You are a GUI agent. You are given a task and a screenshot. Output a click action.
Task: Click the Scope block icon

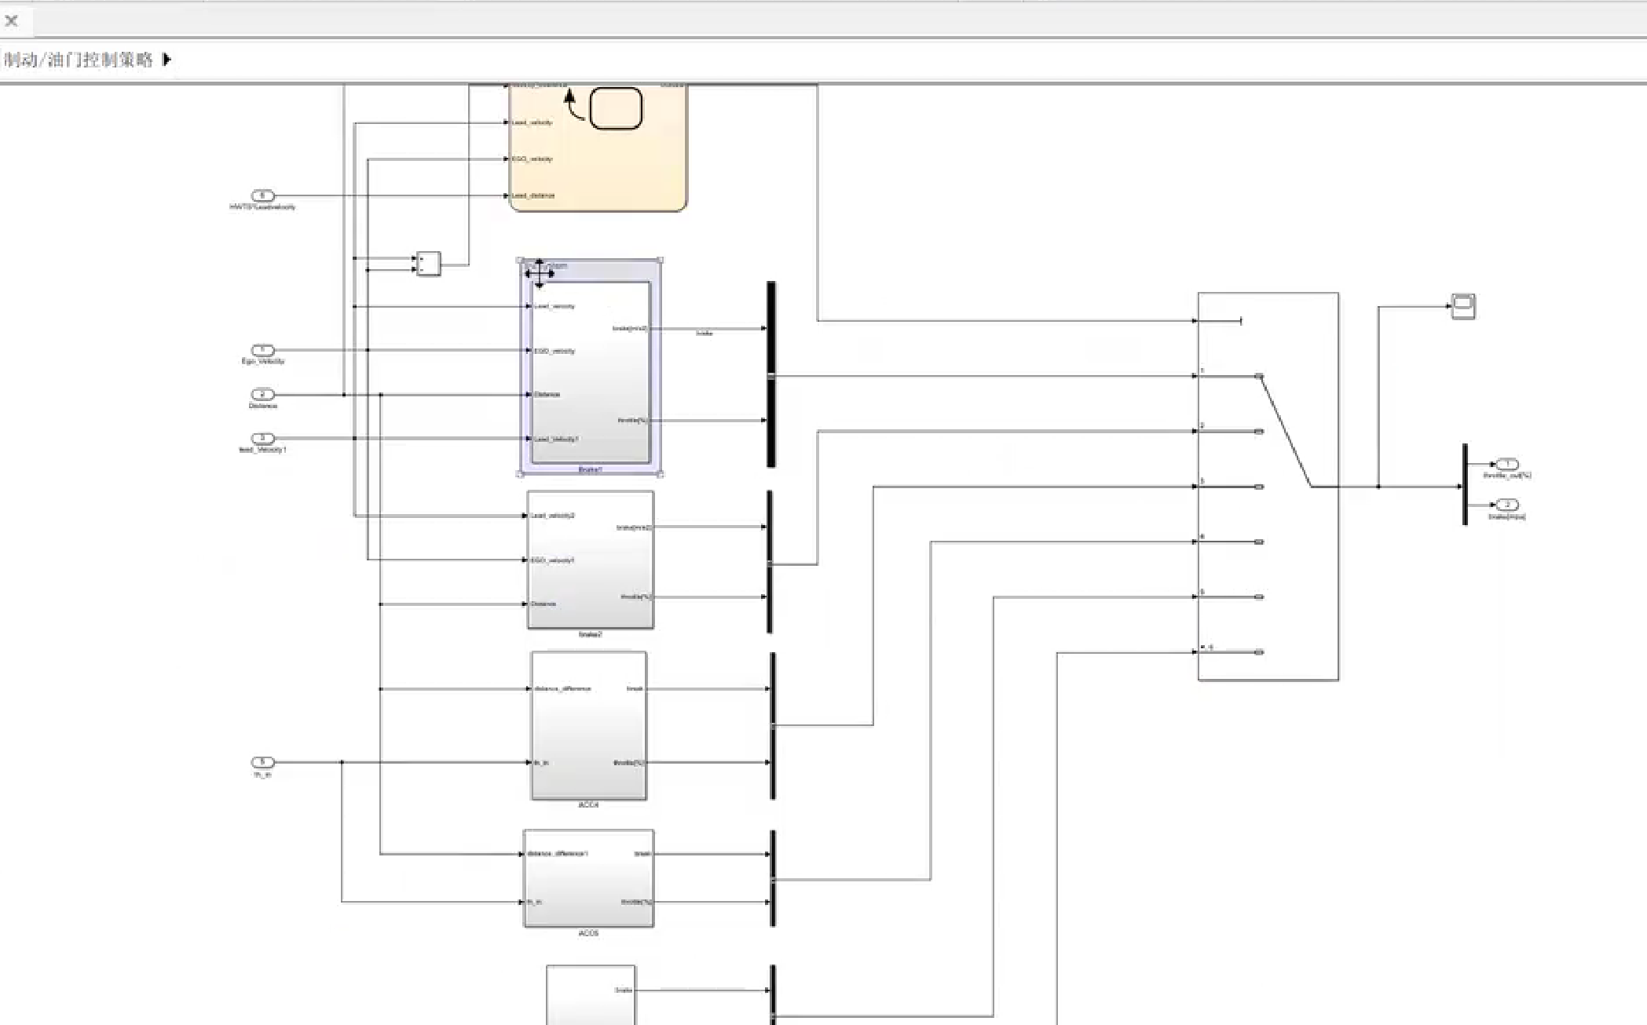(1462, 306)
